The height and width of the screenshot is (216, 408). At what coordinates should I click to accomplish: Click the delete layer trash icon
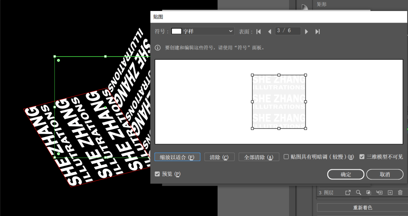click(x=400, y=193)
